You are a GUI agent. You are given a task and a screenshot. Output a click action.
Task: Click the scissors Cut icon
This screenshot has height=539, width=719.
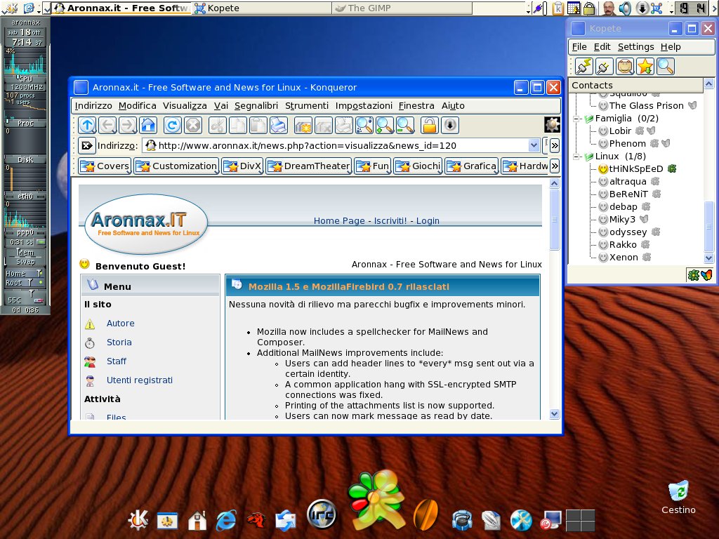click(x=218, y=125)
